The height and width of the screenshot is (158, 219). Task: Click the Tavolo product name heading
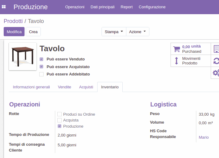click(52, 48)
